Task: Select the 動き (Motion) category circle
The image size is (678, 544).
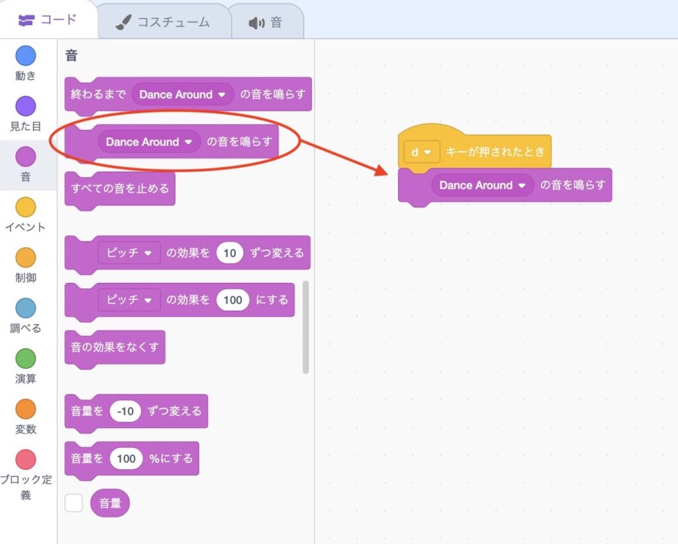Action: [26, 56]
